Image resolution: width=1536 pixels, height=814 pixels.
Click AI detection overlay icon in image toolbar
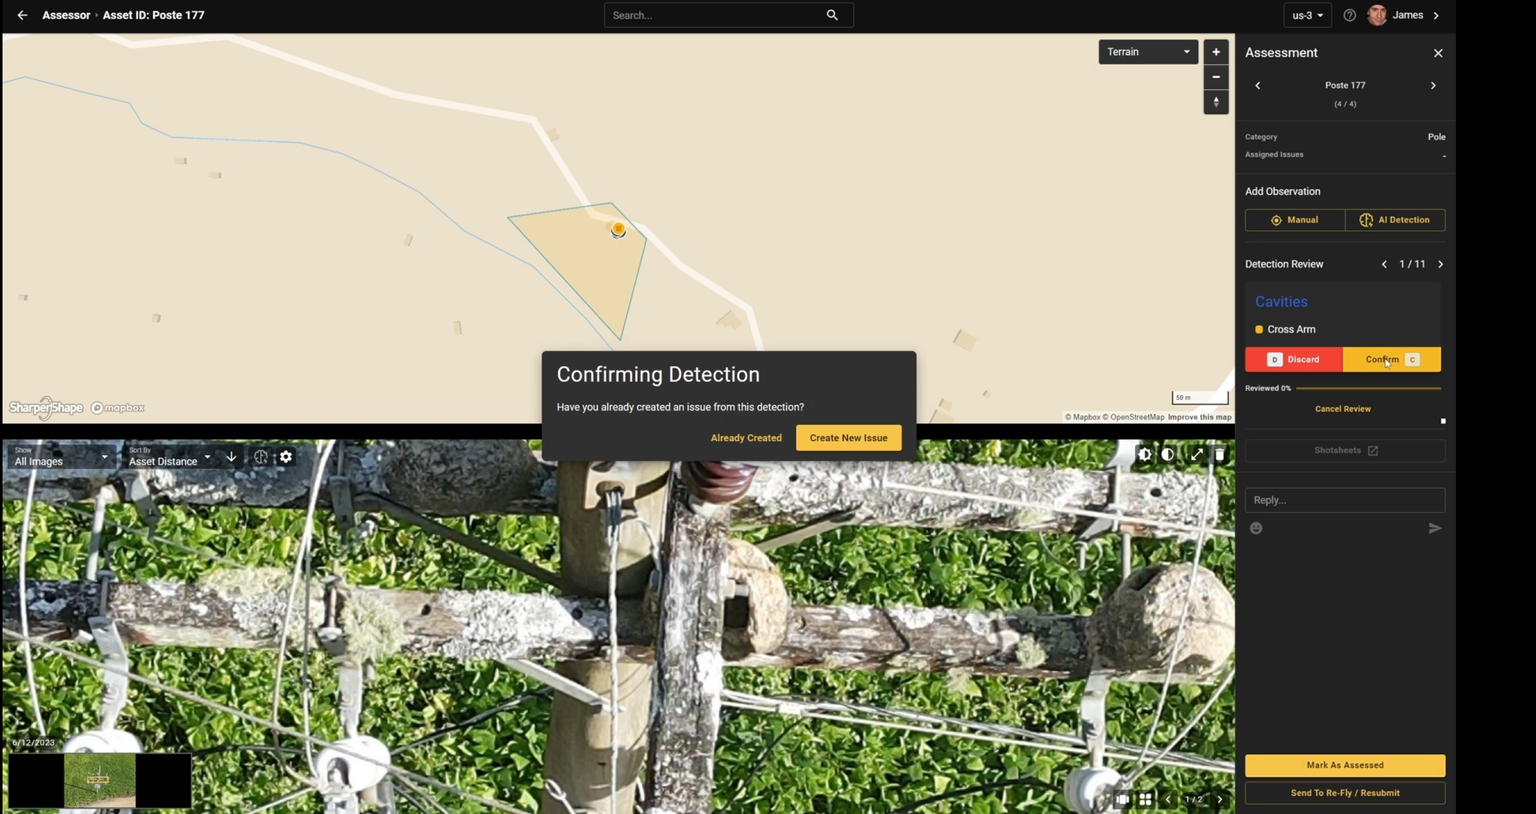pos(261,456)
